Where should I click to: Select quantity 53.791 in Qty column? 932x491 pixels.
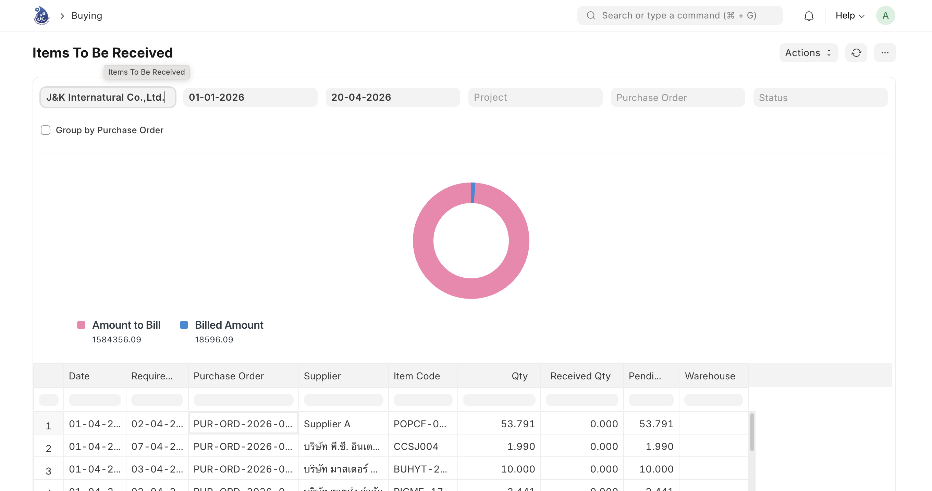tap(499, 424)
